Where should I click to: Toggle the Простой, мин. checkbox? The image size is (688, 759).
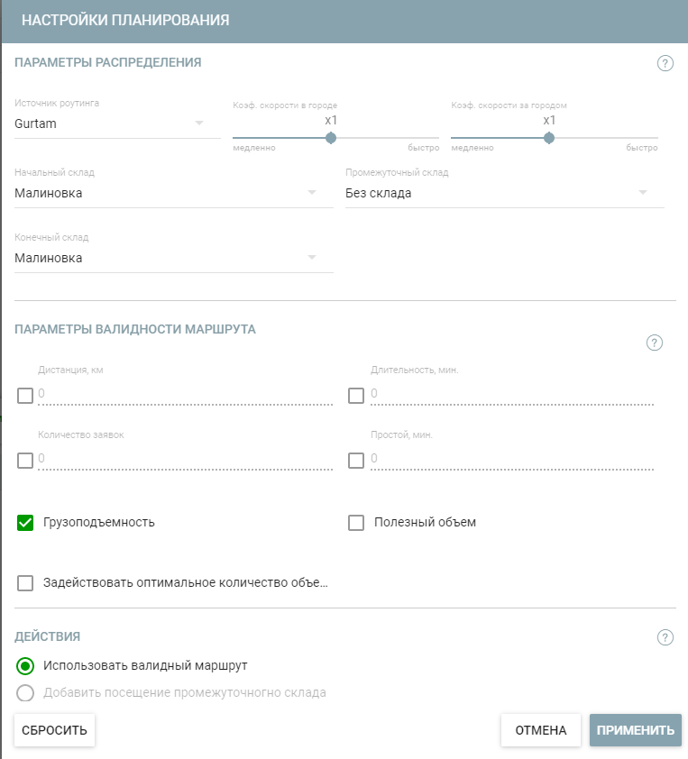[356, 460]
